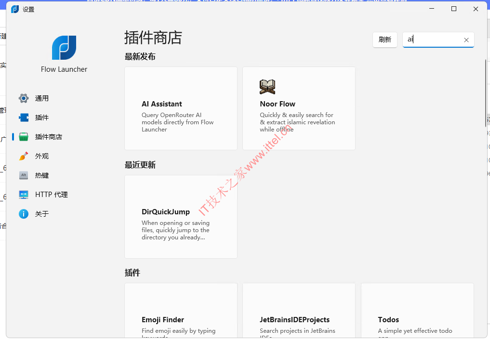
Task: Open the Noor Flow plugin title
Action: pyautogui.click(x=278, y=104)
